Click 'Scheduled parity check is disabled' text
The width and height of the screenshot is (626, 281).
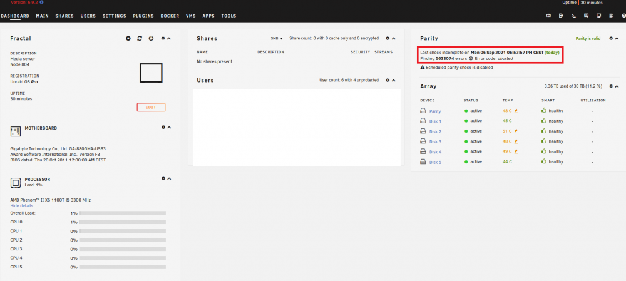459,68
